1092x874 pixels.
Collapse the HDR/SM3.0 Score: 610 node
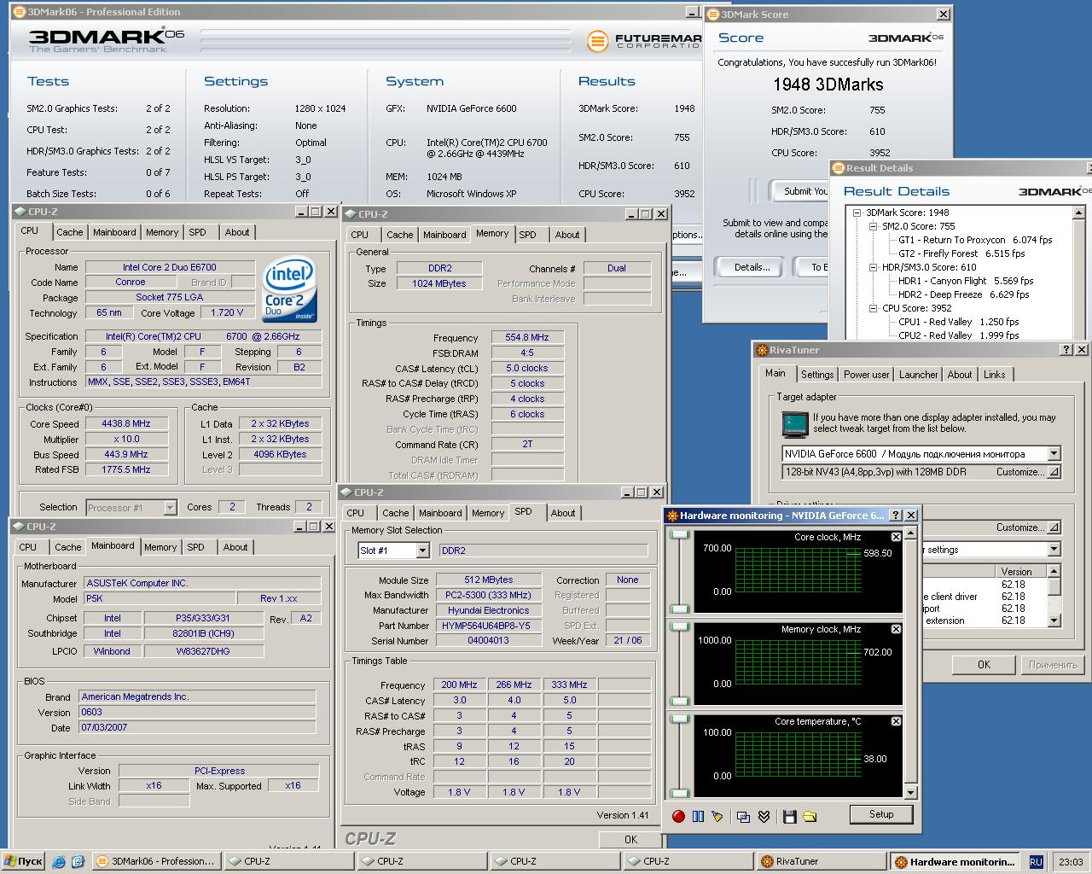click(874, 267)
